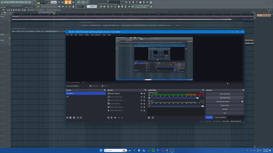Open OBS Docks menu

tap(81, 35)
